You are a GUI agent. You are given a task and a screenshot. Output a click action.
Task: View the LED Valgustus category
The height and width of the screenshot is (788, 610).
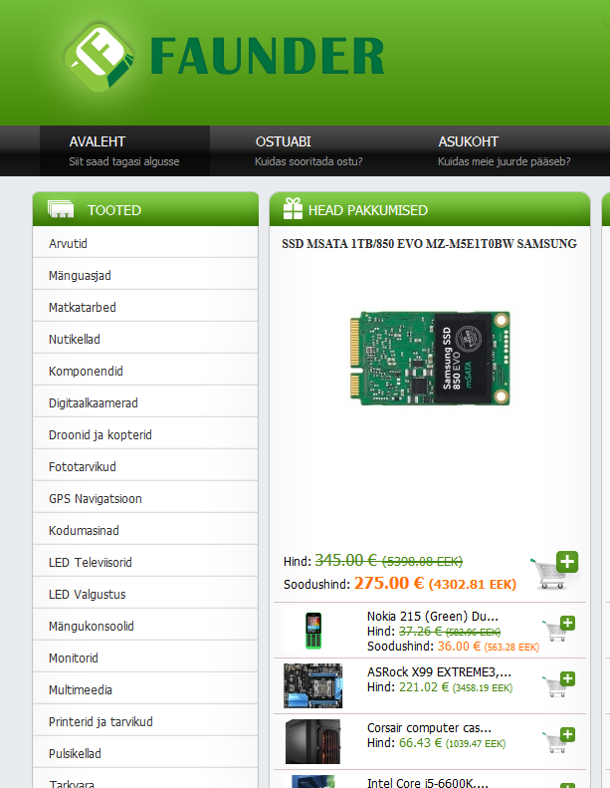point(145,595)
